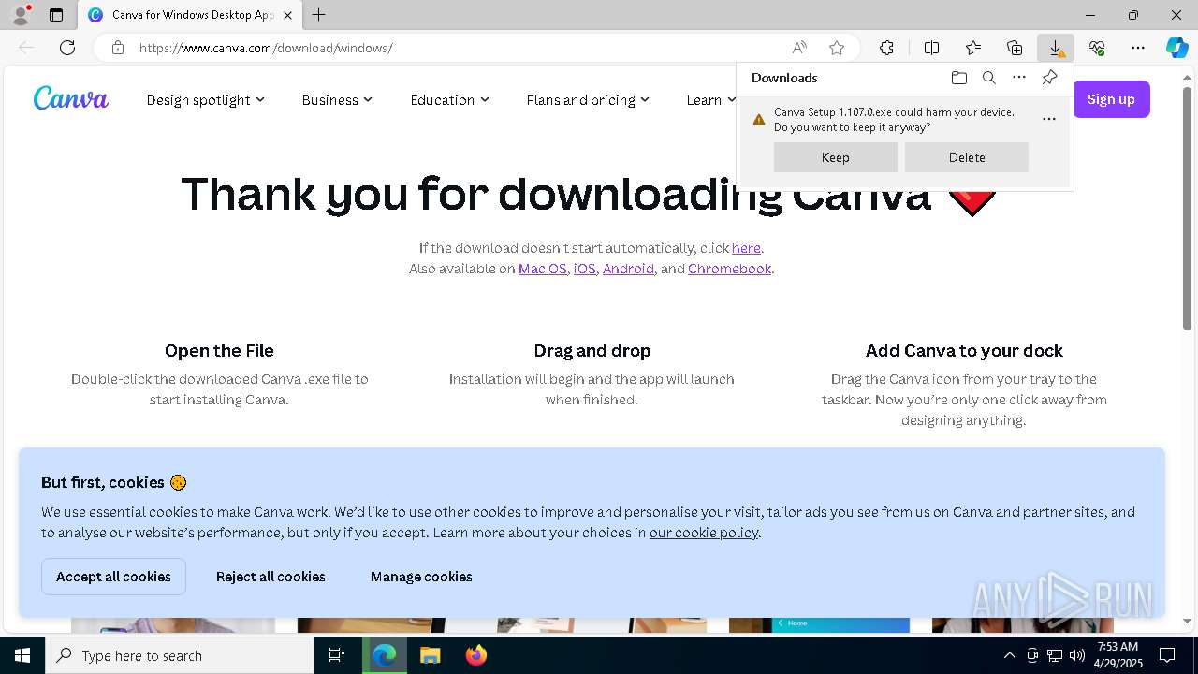This screenshot has height=674, width=1198.
Task: Show hidden system tray icons
Action: point(1009,655)
